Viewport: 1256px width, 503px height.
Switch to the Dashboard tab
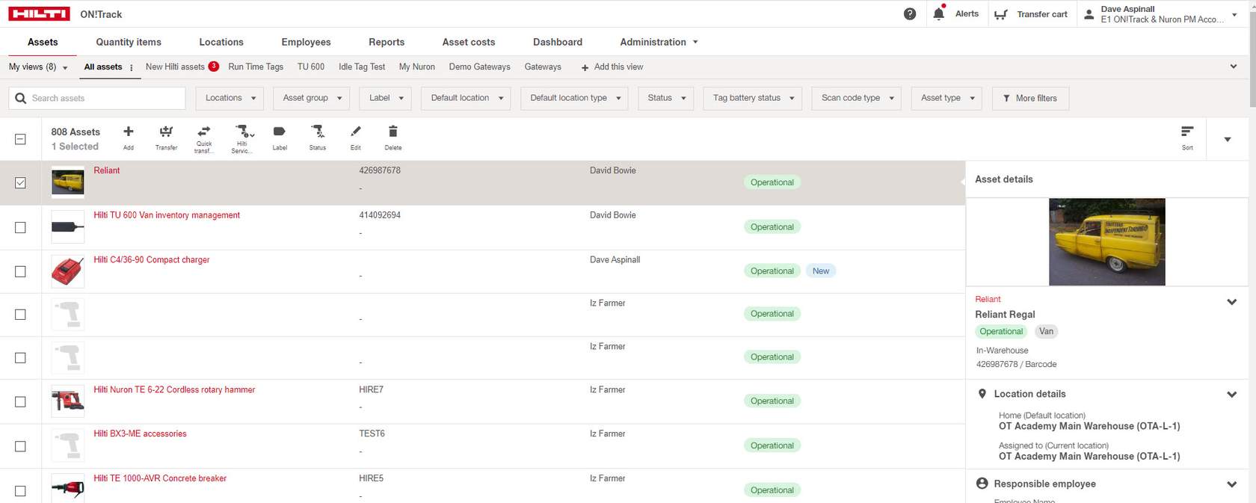tap(558, 42)
